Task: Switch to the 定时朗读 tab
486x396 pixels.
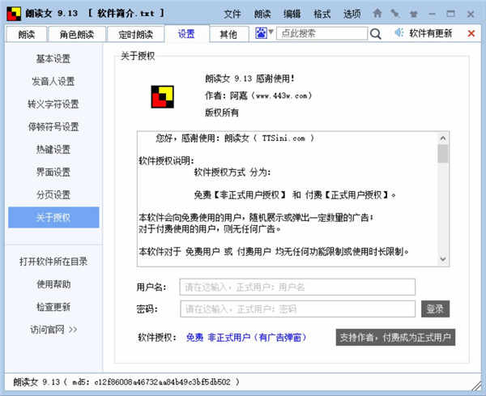Action: [135, 34]
